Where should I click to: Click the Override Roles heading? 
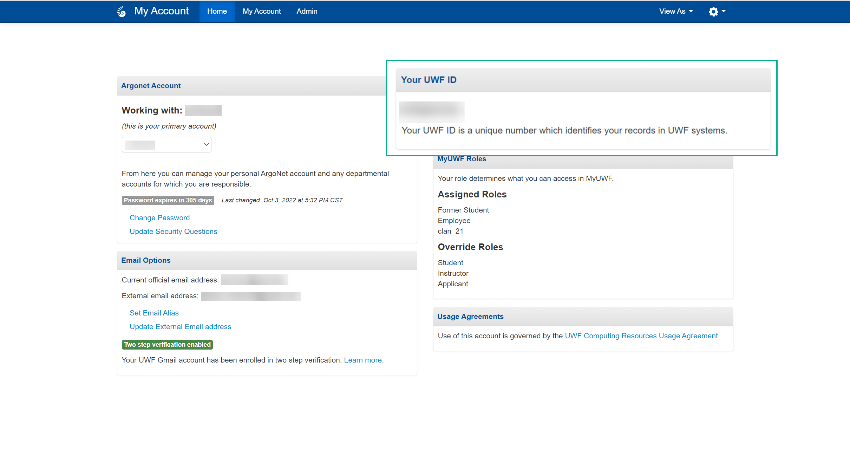tap(470, 247)
